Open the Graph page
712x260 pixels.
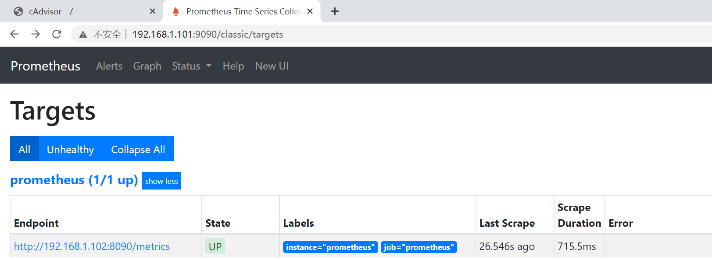click(x=147, y=66)
